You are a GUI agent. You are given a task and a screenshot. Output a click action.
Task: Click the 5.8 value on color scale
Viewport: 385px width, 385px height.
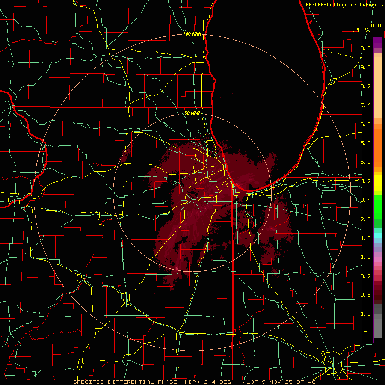[366, 143]
